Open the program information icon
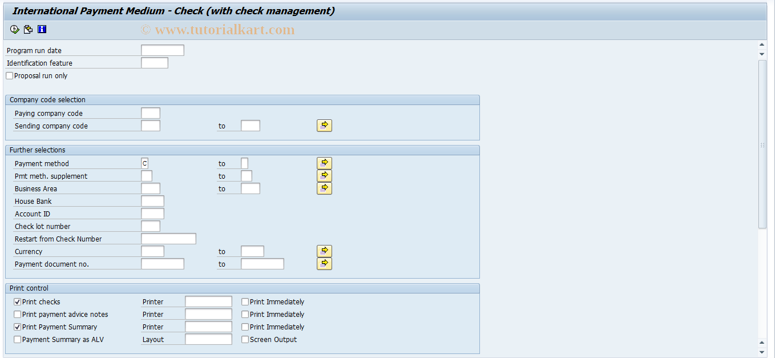Viewport: 775px width, 358px height. pos(42,29)
